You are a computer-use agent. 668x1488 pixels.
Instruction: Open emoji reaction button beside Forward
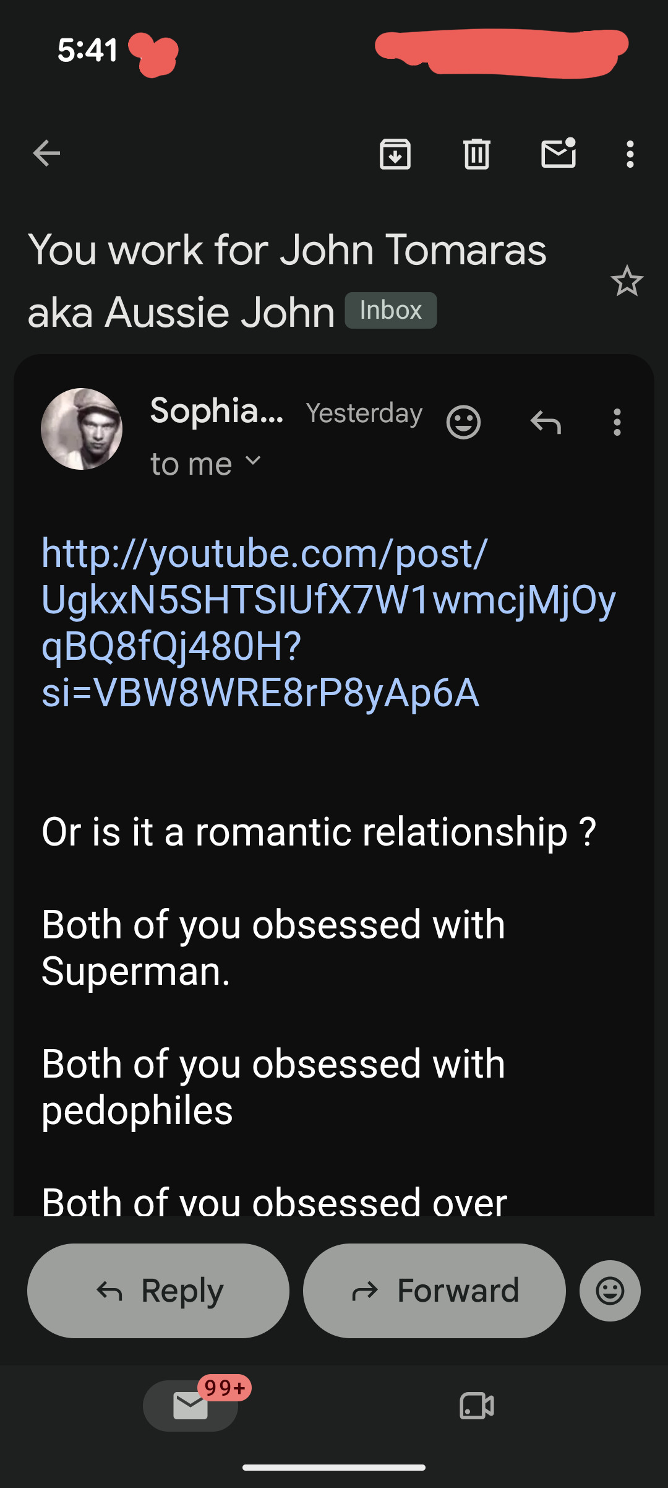pos(610,1291)
